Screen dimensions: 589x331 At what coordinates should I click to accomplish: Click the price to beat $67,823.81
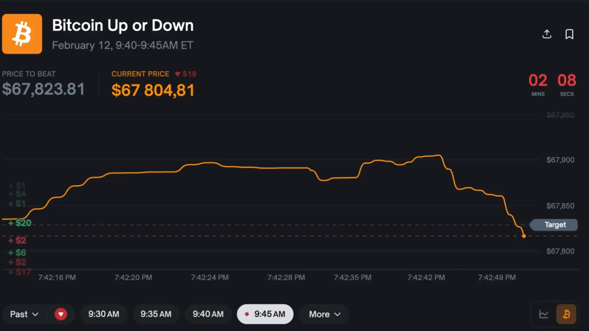pyautogui.click(x=43, y=89)
